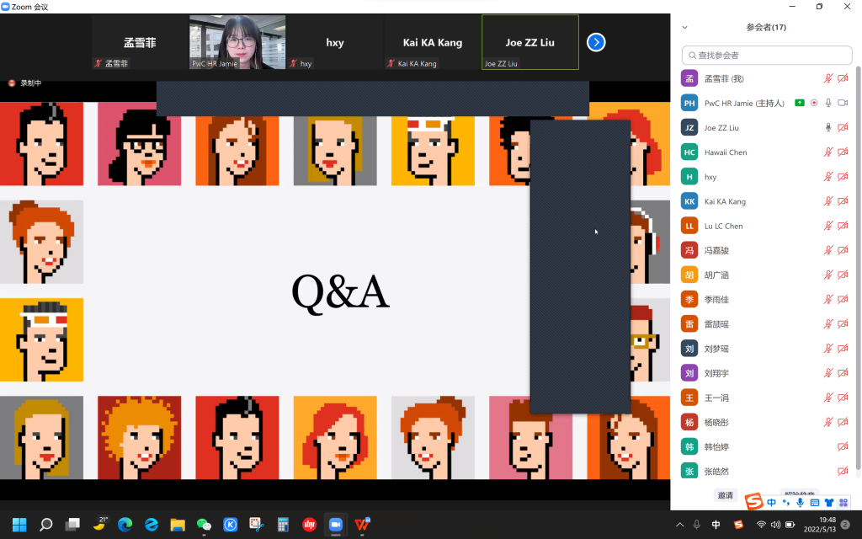Show more video thumbnails with the blue arrow
The width and height of the screenshot is (862, 539).
(x=596, y=42)
